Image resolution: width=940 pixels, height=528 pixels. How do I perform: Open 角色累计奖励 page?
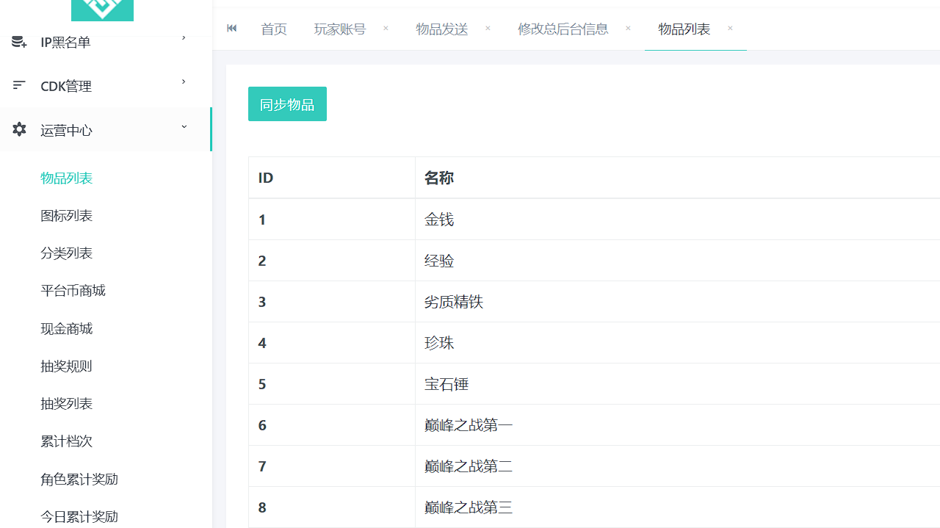pos(79,479)
